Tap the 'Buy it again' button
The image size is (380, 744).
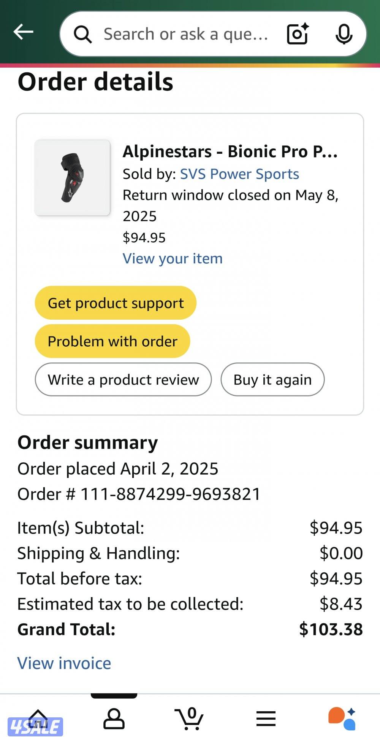(x=272, y=379)
